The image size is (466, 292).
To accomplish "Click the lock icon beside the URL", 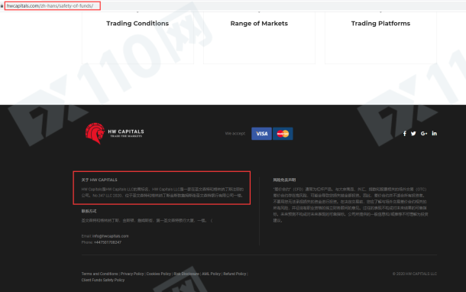I will [x=2, y=5].
